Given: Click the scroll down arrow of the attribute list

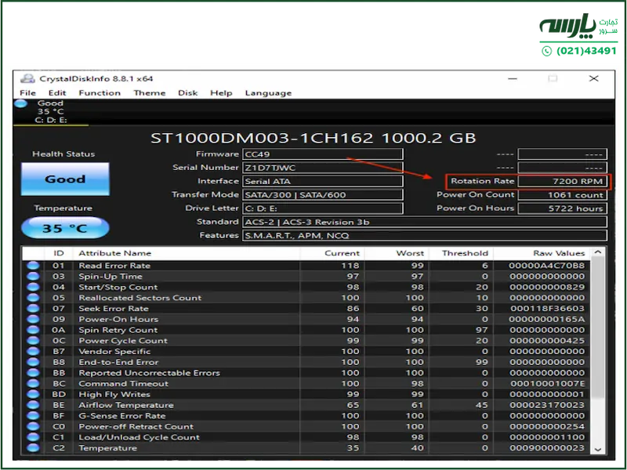Looking at the screenshot, I should (x=598, y=449).
